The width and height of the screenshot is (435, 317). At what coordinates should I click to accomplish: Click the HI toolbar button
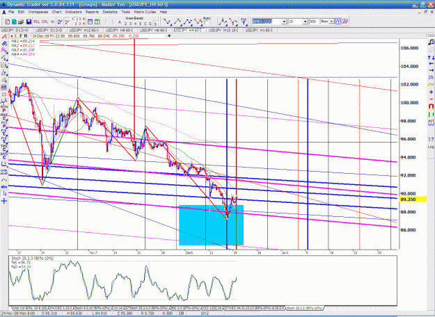[x=52, y=22]
